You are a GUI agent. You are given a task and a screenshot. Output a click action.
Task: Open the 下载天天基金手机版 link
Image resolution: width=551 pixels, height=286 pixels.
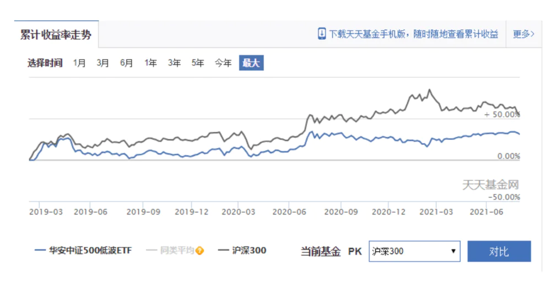point(413,34)
